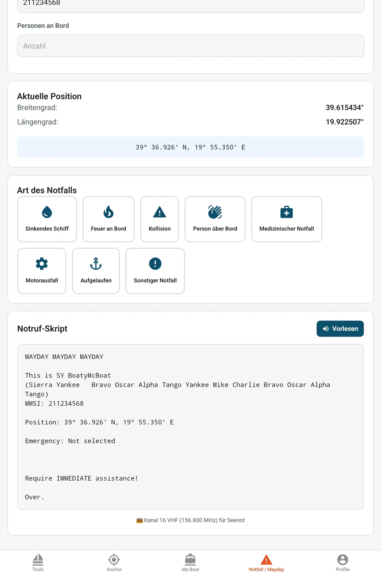This screenshot has height=573, width=381.
Task: Click the MAYDAY MAYDAY MAYDAY line
Action: click(64, 357)
